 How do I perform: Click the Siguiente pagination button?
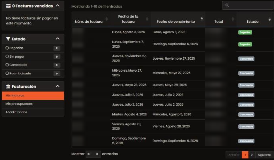(264, 155)
